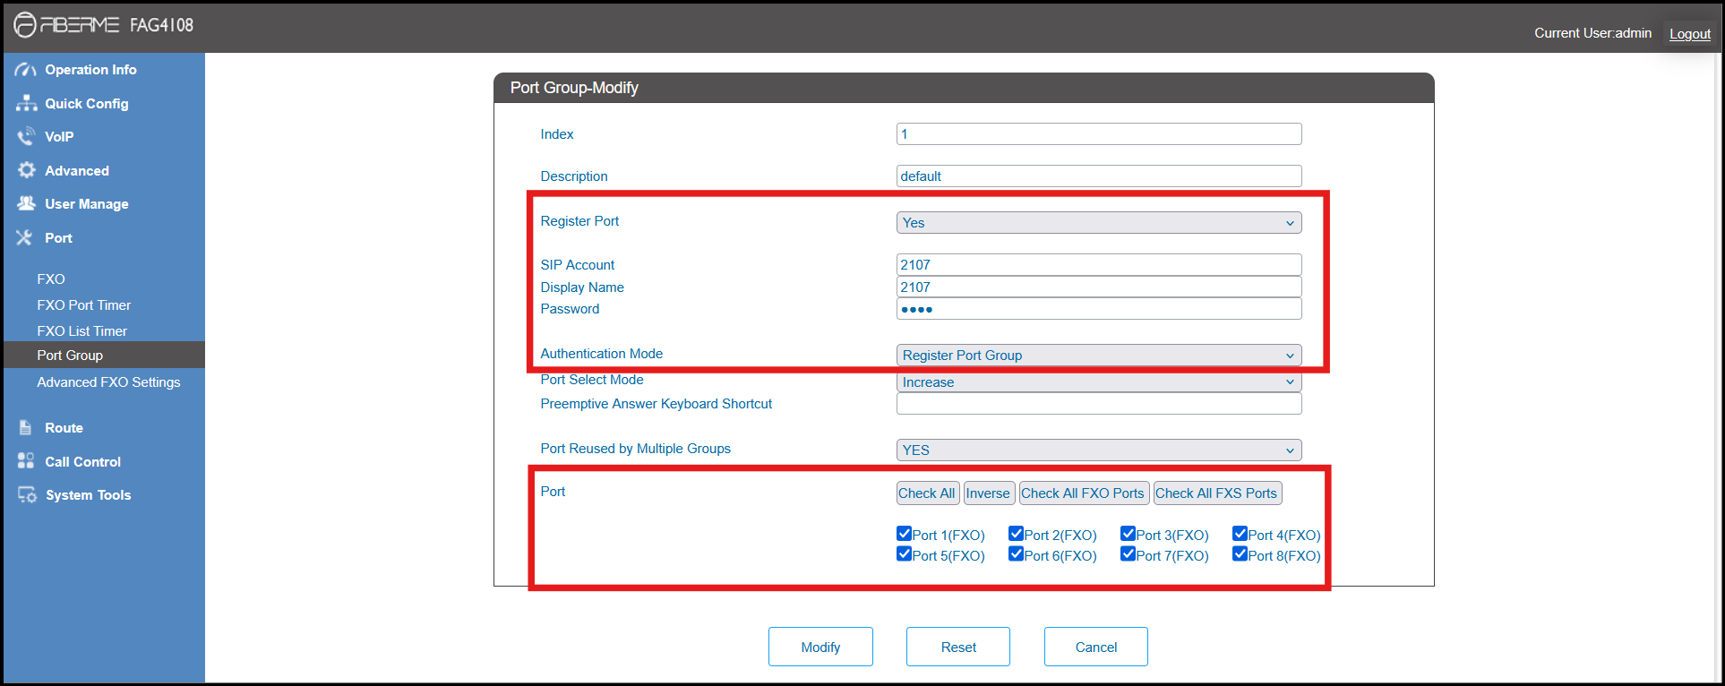Expand the Port Select Mode dropdown
Image resolution: width=1725 pixels, height=686 pixels.
pyautogui.click(x=1099, y=382)
